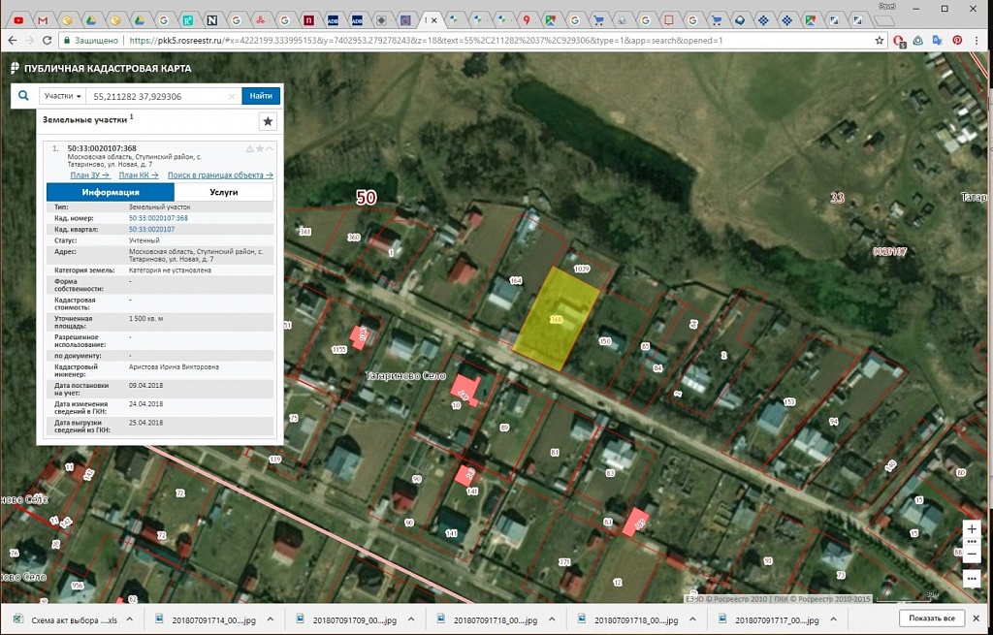993x635 pixels.
Task: Open the План ЗУ link
Action: pos(90,175)
